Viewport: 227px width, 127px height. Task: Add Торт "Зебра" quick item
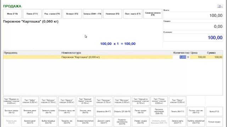[30, 101]
